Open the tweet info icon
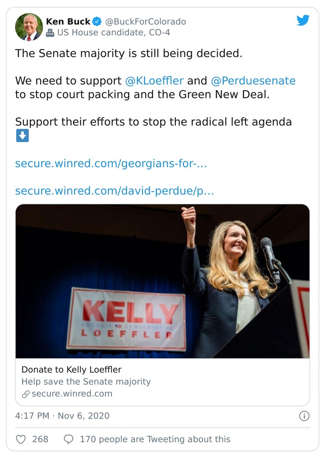The width and height of the screenshot is (326, 459). (304, 416)
